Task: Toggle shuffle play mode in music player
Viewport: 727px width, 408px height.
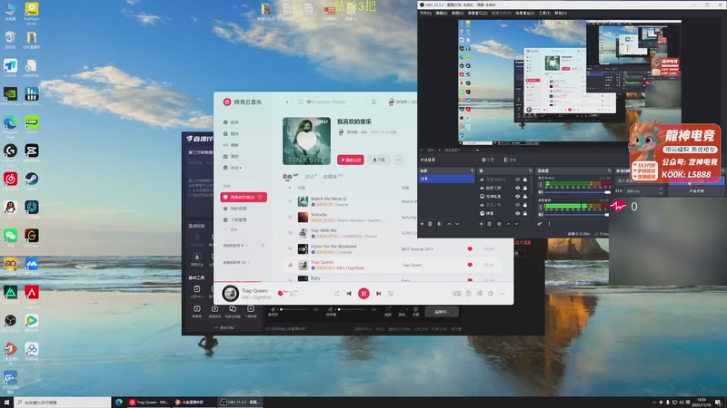Action: click(x=336, y=293)
